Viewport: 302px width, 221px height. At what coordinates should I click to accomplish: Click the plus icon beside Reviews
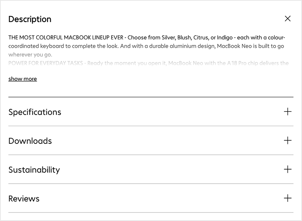pos(288,198)
